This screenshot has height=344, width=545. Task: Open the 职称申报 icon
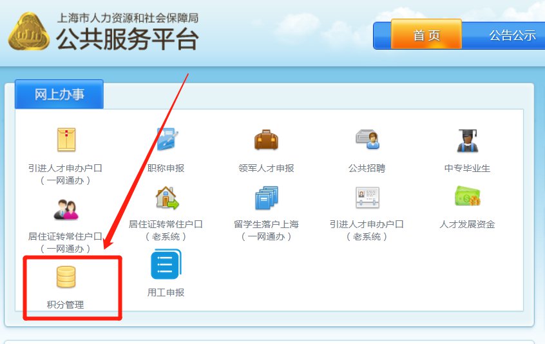[x=167, y=139]
